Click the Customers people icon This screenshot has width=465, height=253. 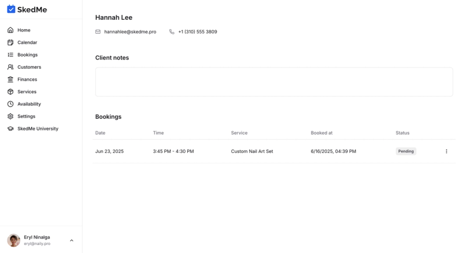[10, 67]
